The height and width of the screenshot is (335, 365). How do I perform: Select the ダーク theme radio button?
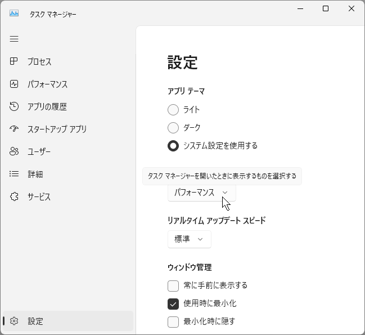tap(173, 128)
